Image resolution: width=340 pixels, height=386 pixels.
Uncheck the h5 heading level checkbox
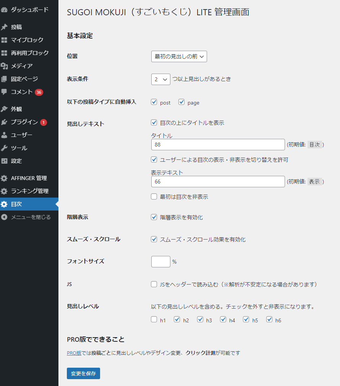246,320
